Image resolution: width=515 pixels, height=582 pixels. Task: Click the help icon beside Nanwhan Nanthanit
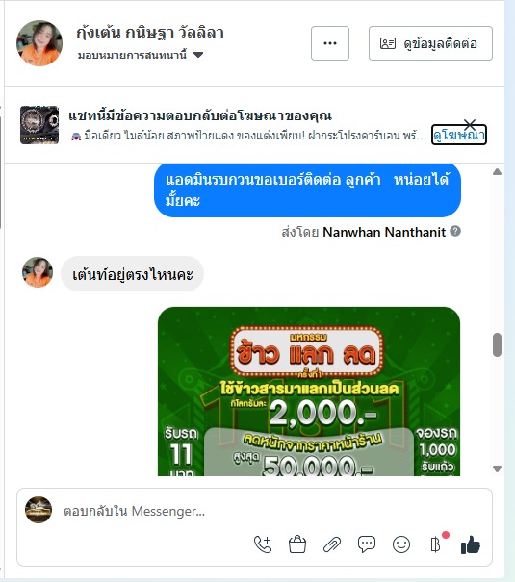[x=455, y=231]
